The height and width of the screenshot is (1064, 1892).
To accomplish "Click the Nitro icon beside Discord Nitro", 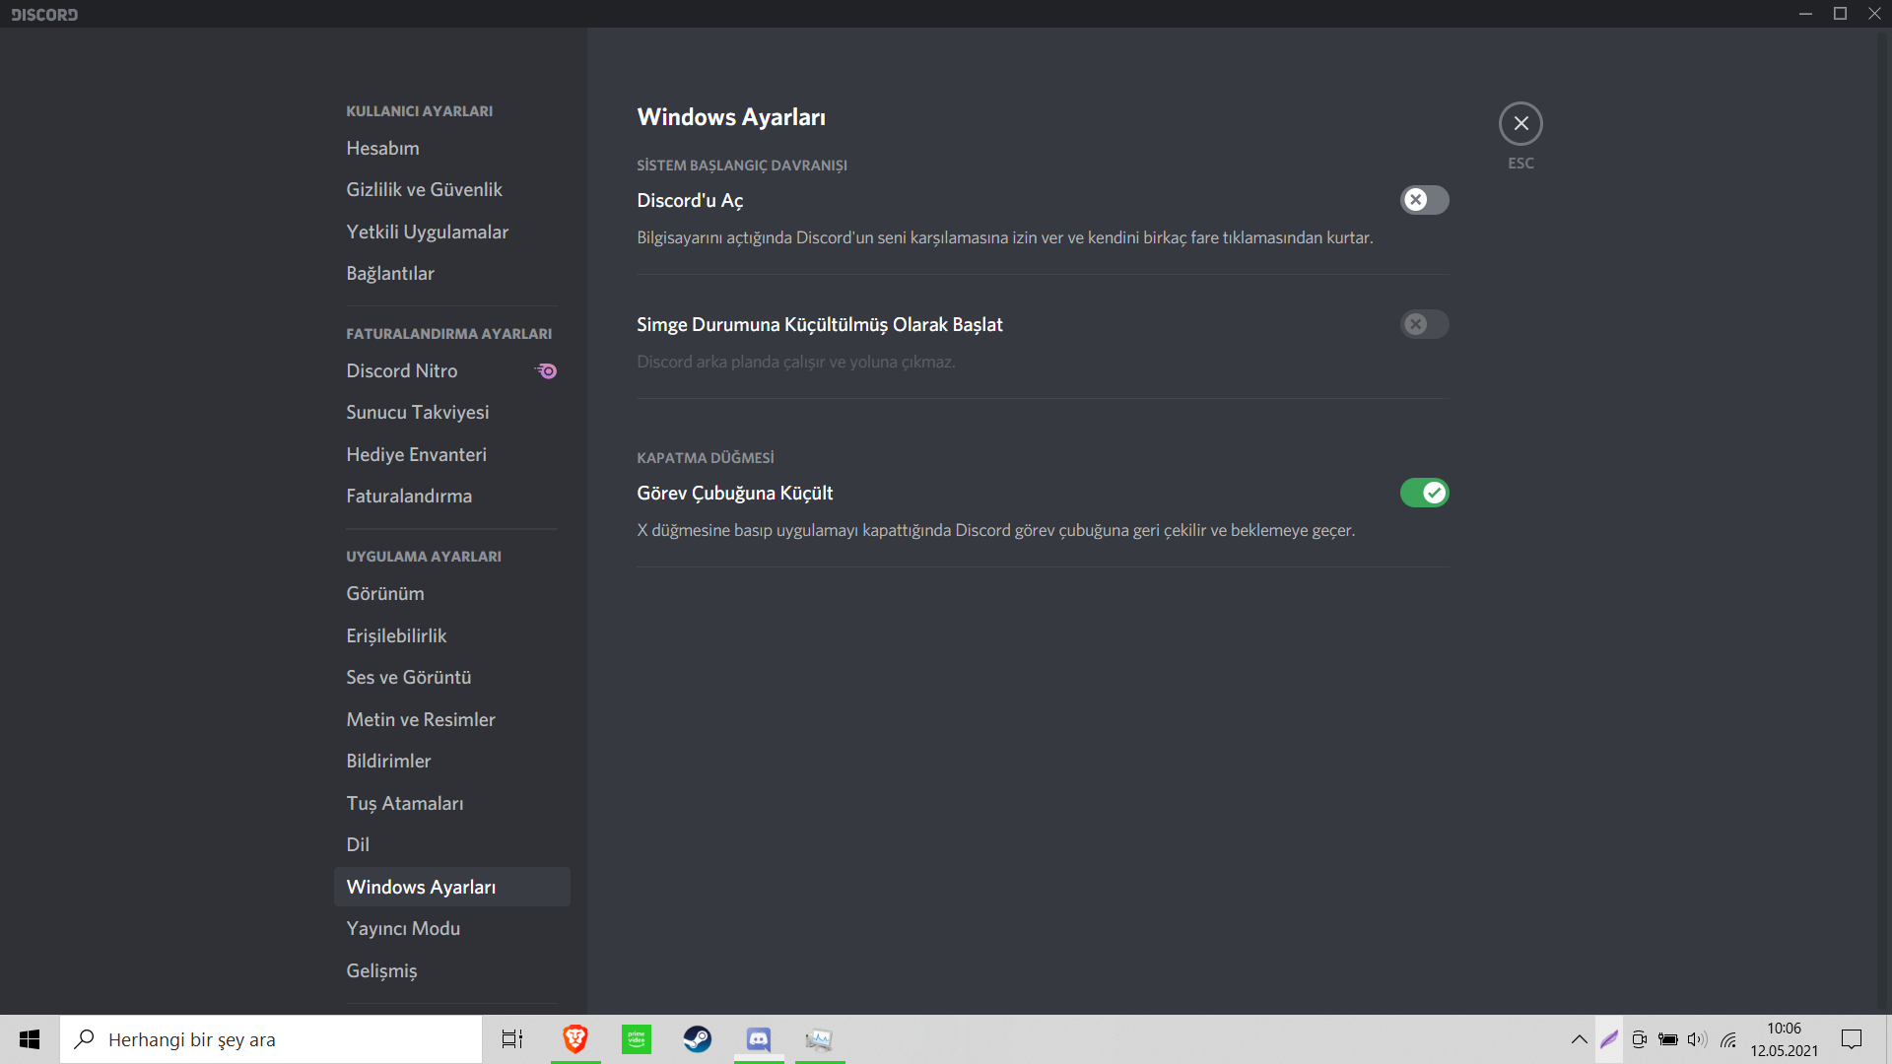I will 547,371.
